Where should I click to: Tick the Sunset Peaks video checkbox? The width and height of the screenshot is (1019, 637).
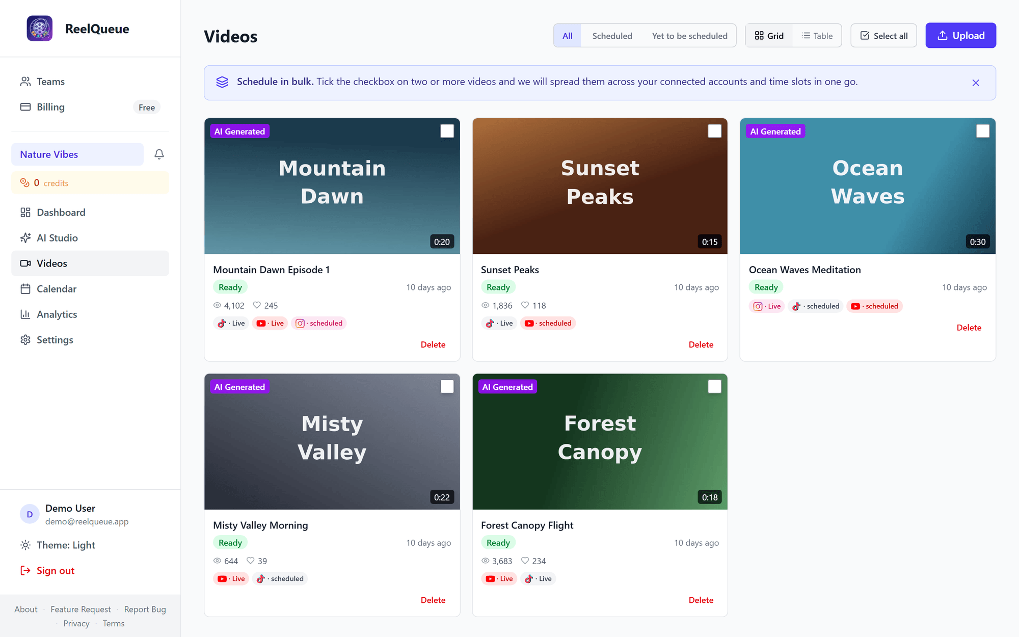(x=715, y=131)
